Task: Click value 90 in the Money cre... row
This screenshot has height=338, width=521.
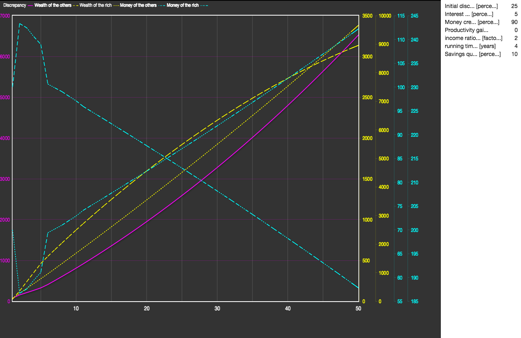Action: [x=514, y=22]
